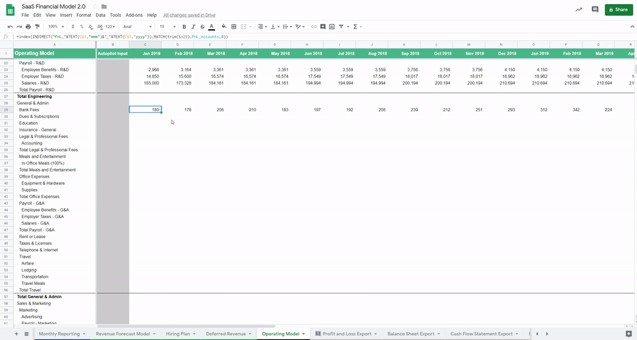637x340 pixels.
Task: Click inside the formula bar
Action: tap(332, 36)
